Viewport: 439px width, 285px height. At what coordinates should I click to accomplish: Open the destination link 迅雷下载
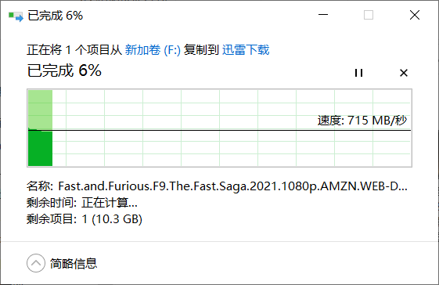coord(246,50)
